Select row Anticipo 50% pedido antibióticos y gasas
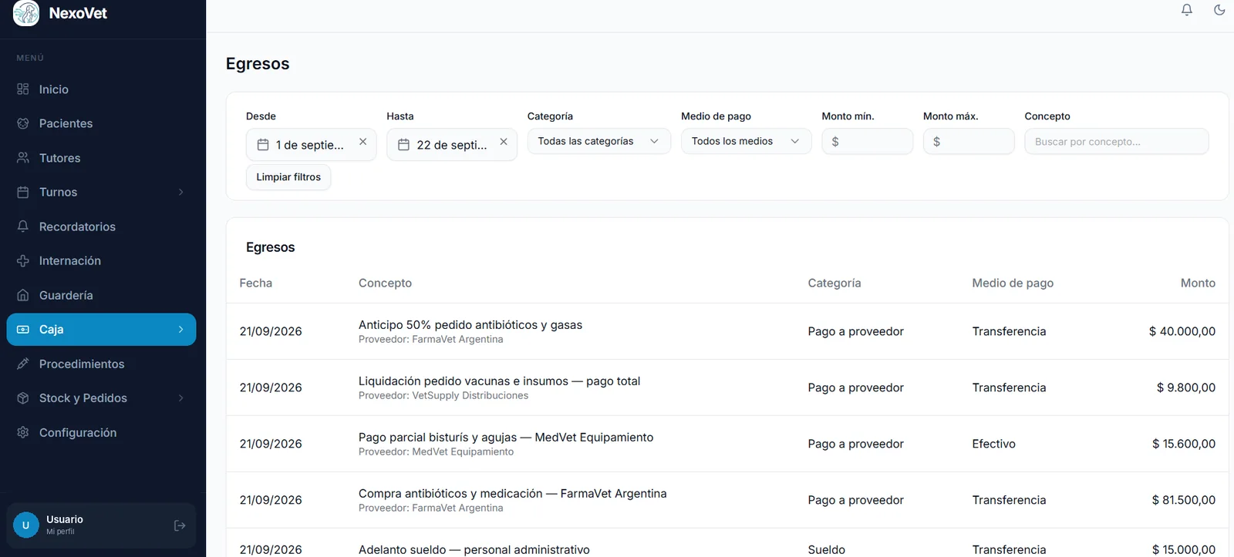Screen dimensions: 1234x557 [727, 331]
